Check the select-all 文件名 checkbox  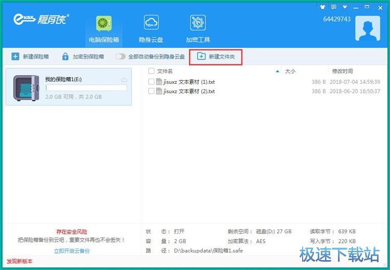[x=151, y=71]
